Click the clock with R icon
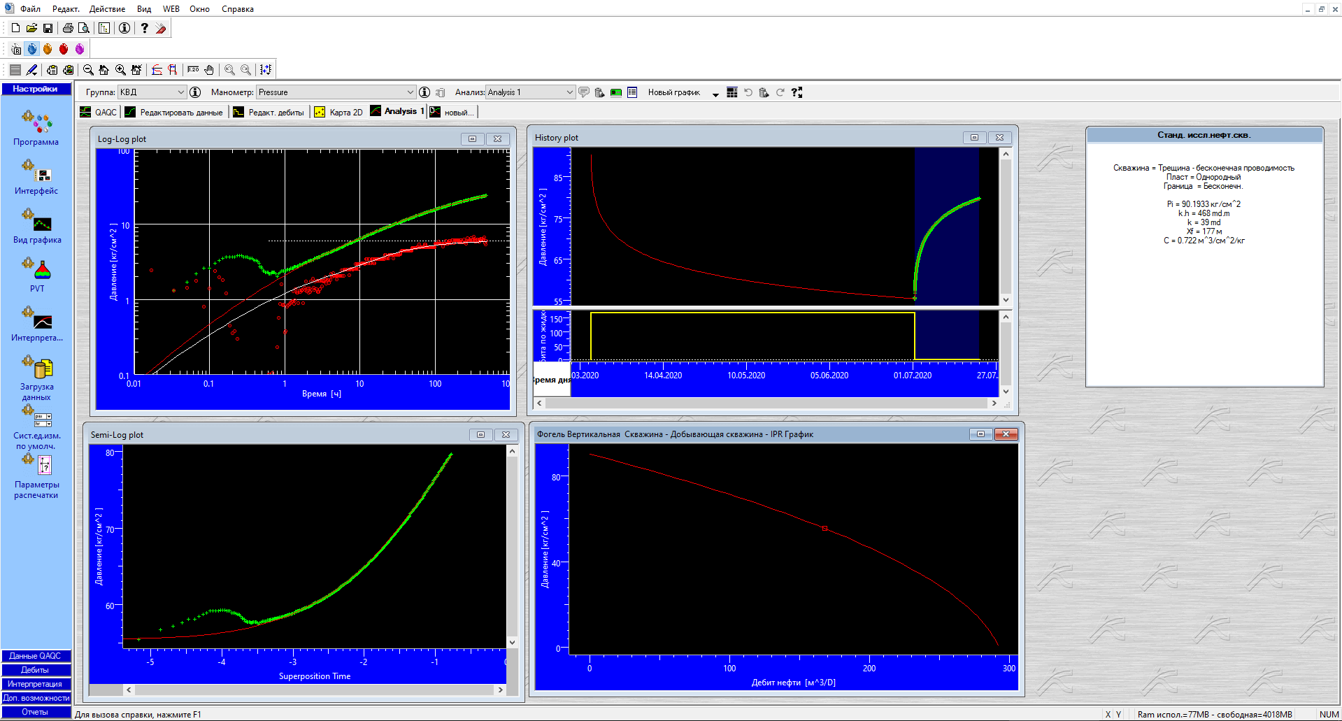The height and width of the screenshot is (721, 1342). coord(16,49)
